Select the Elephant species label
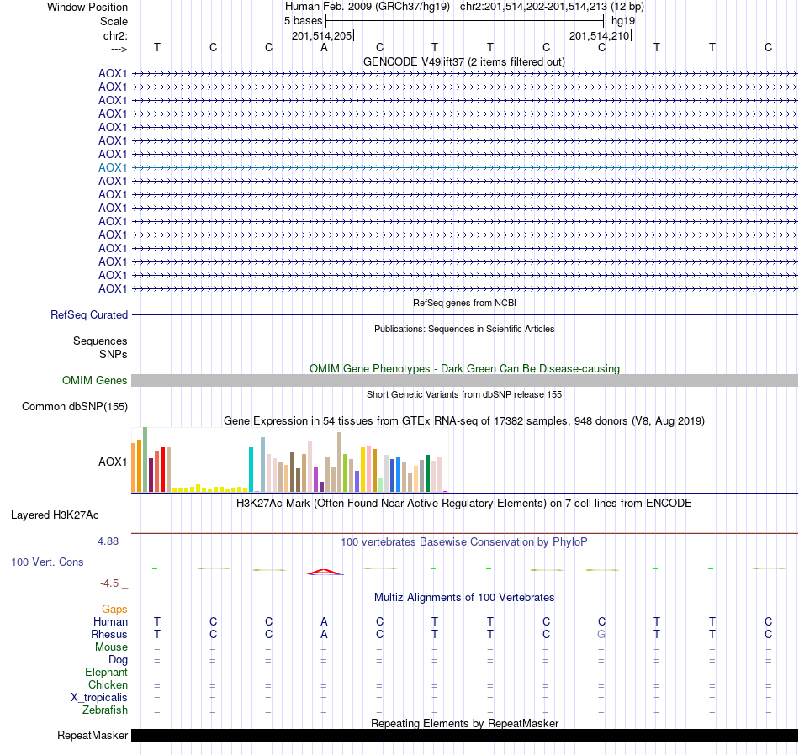 click(x=107, y=673)
